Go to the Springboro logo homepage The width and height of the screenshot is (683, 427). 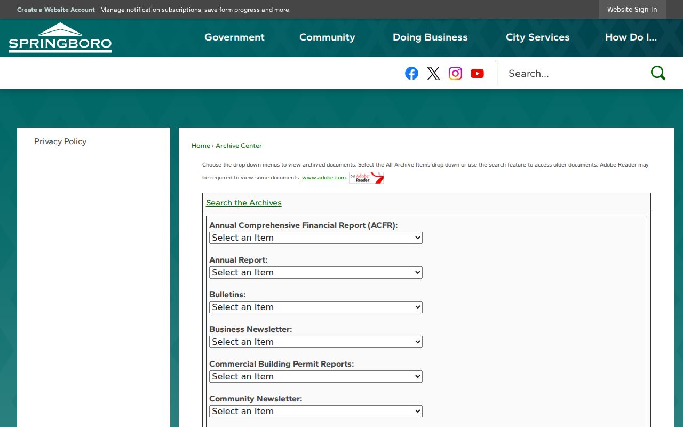(x=60, y=38)
